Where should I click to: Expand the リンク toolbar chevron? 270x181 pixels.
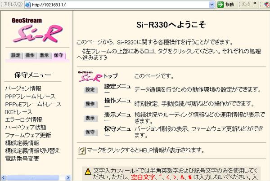(x=255, y=3)
